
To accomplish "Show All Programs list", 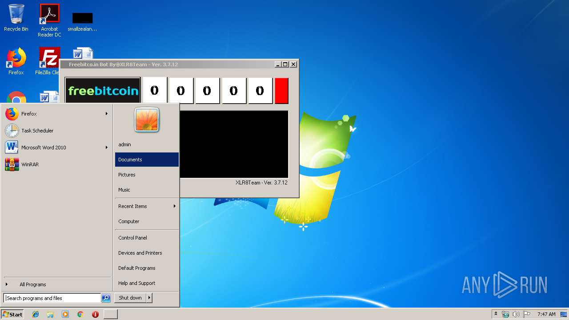I will (57, 284).
